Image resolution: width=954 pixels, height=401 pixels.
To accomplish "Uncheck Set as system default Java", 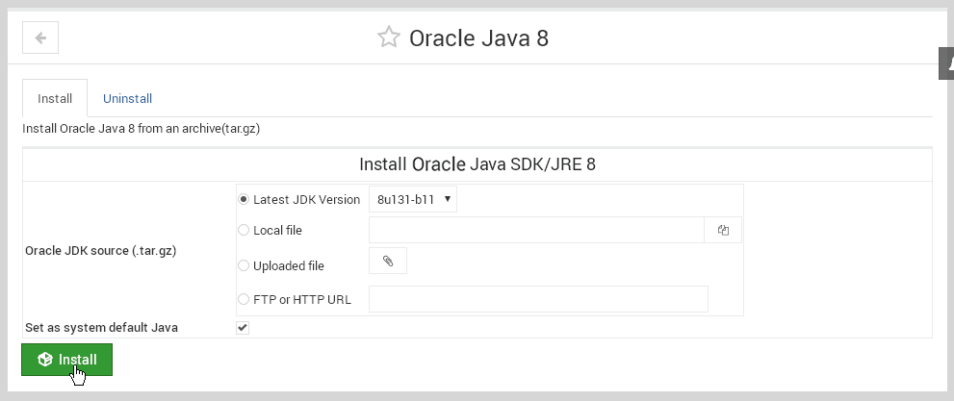I will pyautogui.click(x=243, y=328).
